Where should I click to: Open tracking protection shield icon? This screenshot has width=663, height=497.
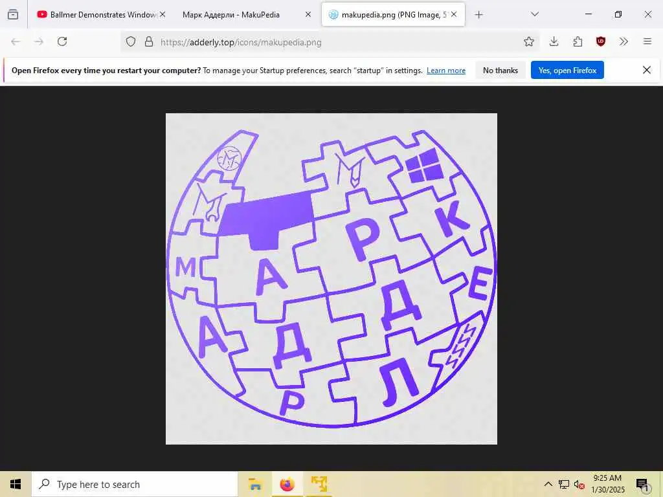(x=131, y=41)
